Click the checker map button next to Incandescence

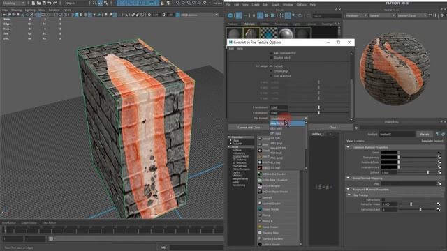pos(439,167)
